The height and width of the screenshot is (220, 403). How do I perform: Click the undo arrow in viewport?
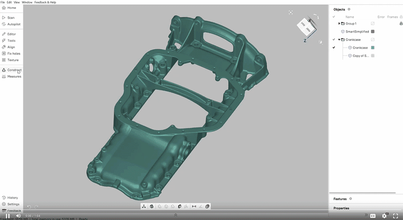tap(29, 207)
